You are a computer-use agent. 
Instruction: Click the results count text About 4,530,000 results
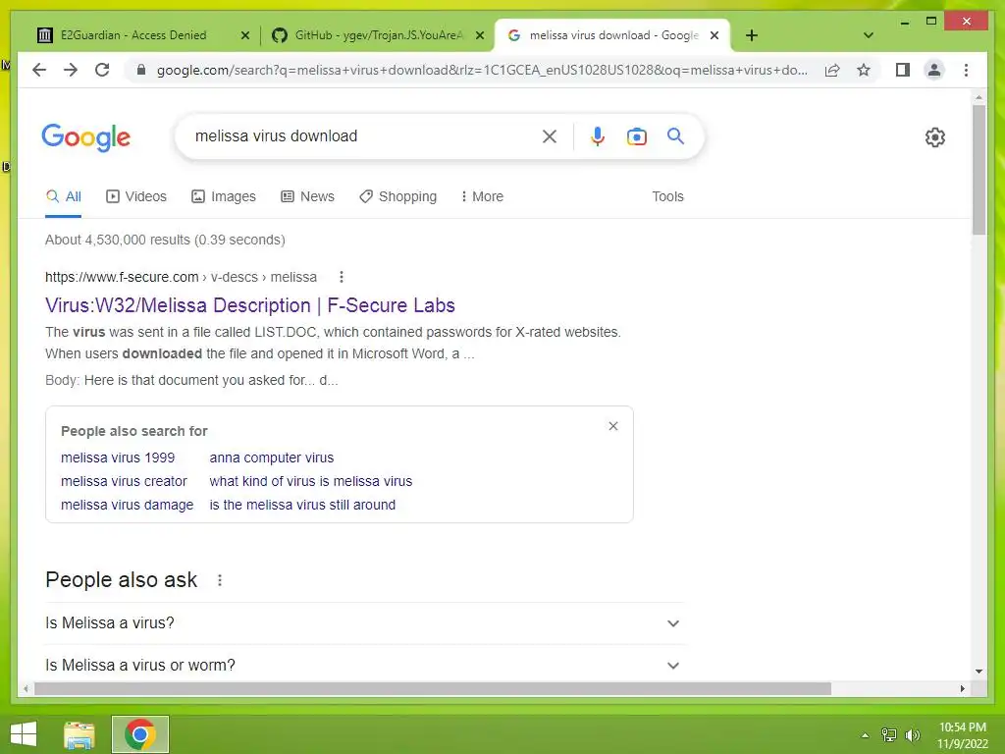click(165, 240)
